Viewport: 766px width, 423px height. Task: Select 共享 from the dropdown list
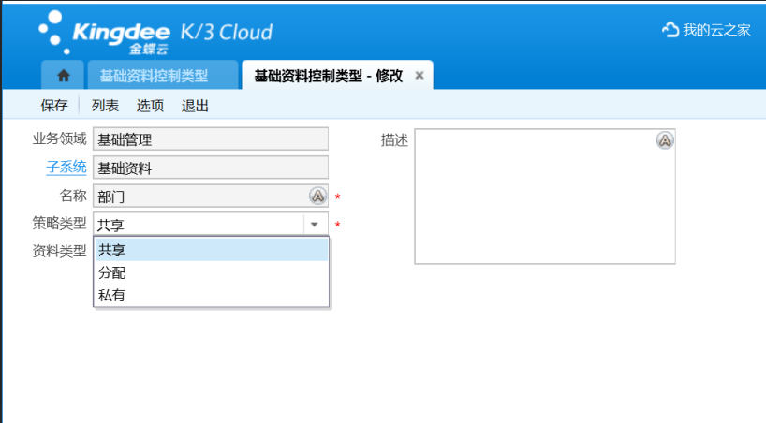pos(211,250)
